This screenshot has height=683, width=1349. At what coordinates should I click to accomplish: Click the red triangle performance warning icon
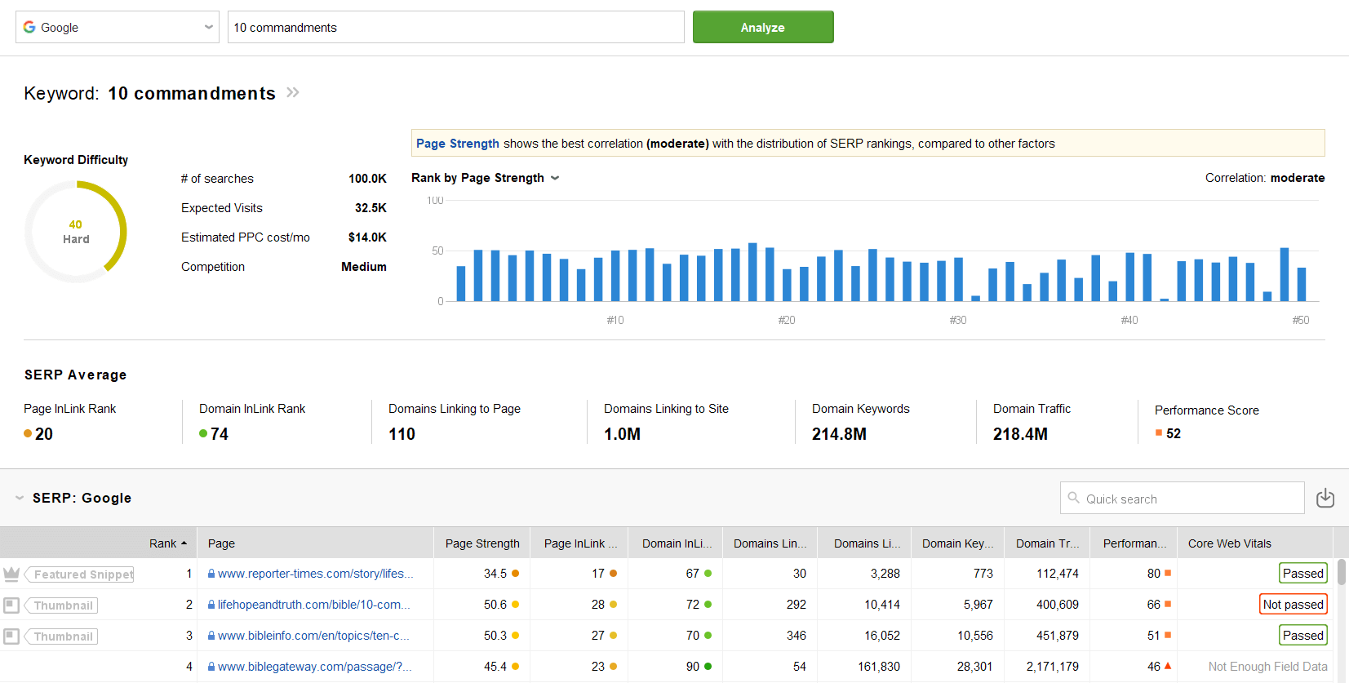[1168, 666]
